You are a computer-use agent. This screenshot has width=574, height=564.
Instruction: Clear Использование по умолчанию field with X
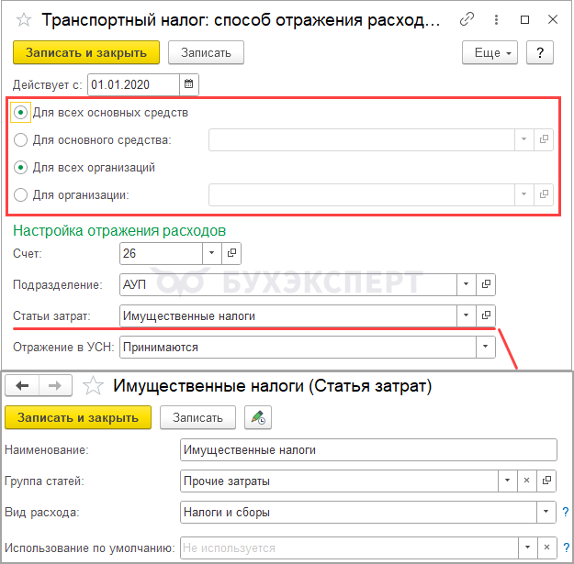pyautogui.click(x=547, y=547)
